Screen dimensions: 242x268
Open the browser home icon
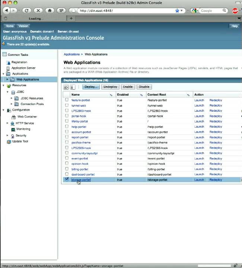pyautogui.click(x=50, y=10)
